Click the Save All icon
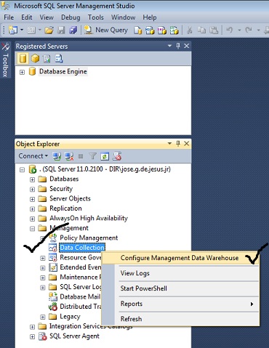Screen dimensions: 269x348 73,31
